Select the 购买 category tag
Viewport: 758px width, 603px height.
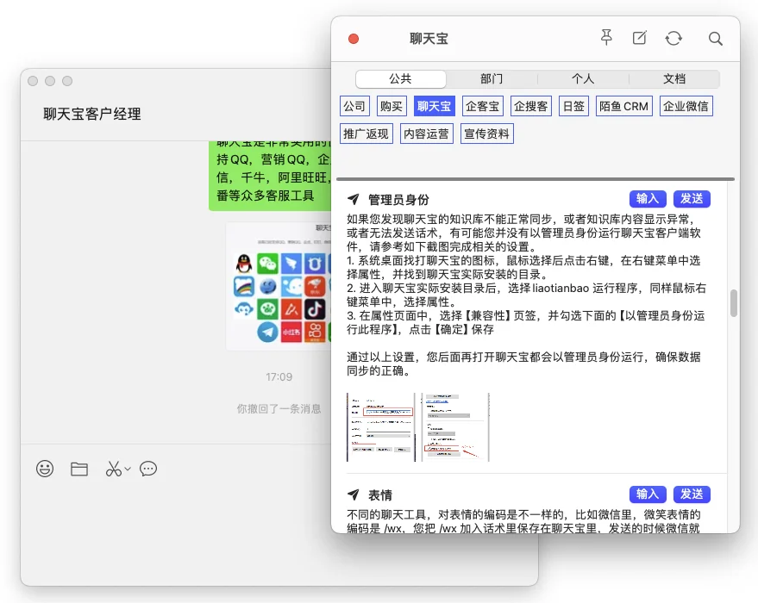click(392, 106)
